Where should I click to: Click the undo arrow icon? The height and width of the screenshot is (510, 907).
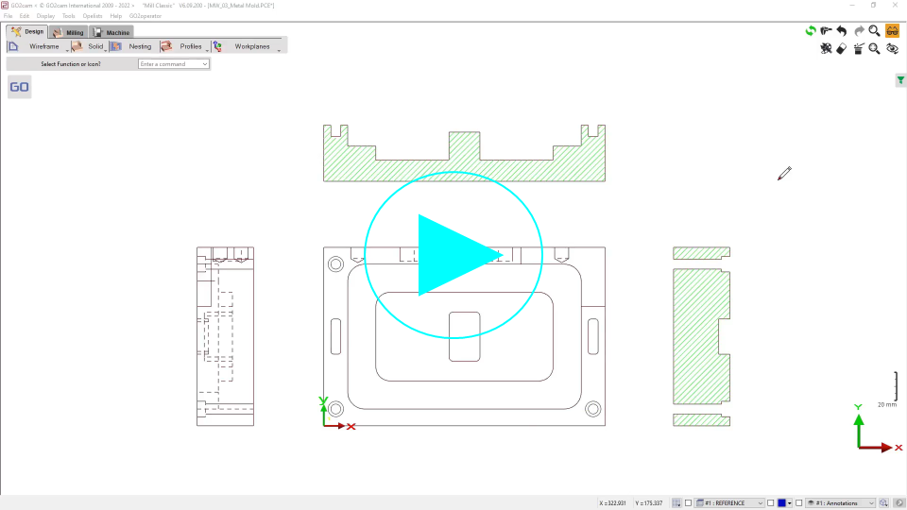(x=842, y=31)
